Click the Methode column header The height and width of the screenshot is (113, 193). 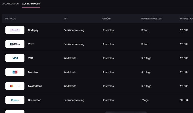tap(11, 18)
